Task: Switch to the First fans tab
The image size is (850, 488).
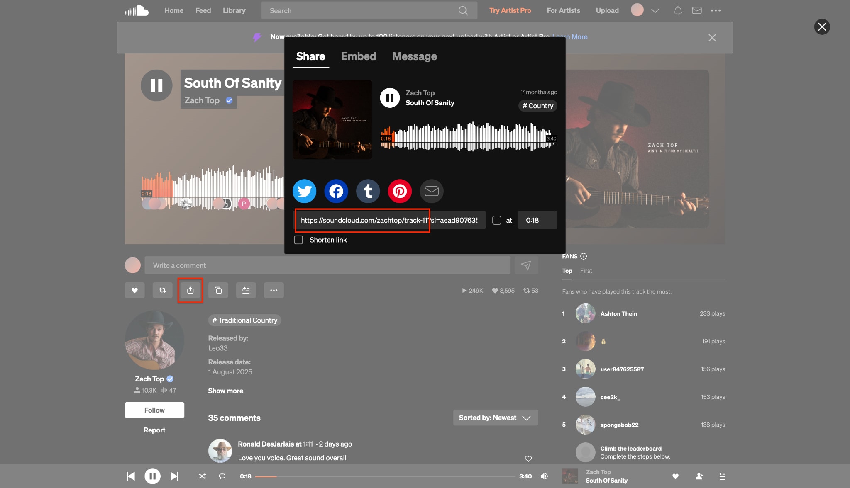Action: [x=586, y=271]
